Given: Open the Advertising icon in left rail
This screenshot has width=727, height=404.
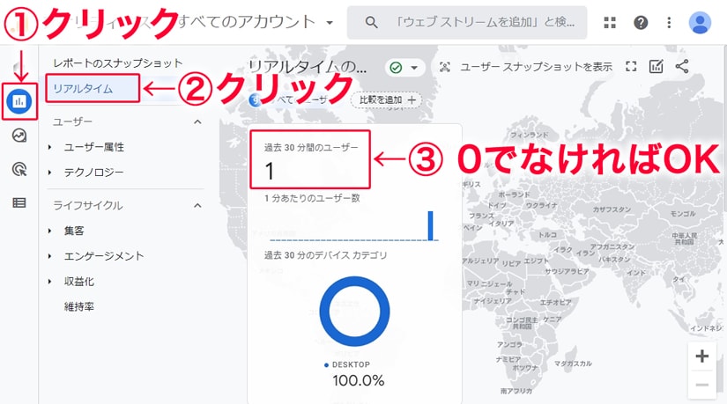Looking at the screenshot, I should (x=19, y=169).
